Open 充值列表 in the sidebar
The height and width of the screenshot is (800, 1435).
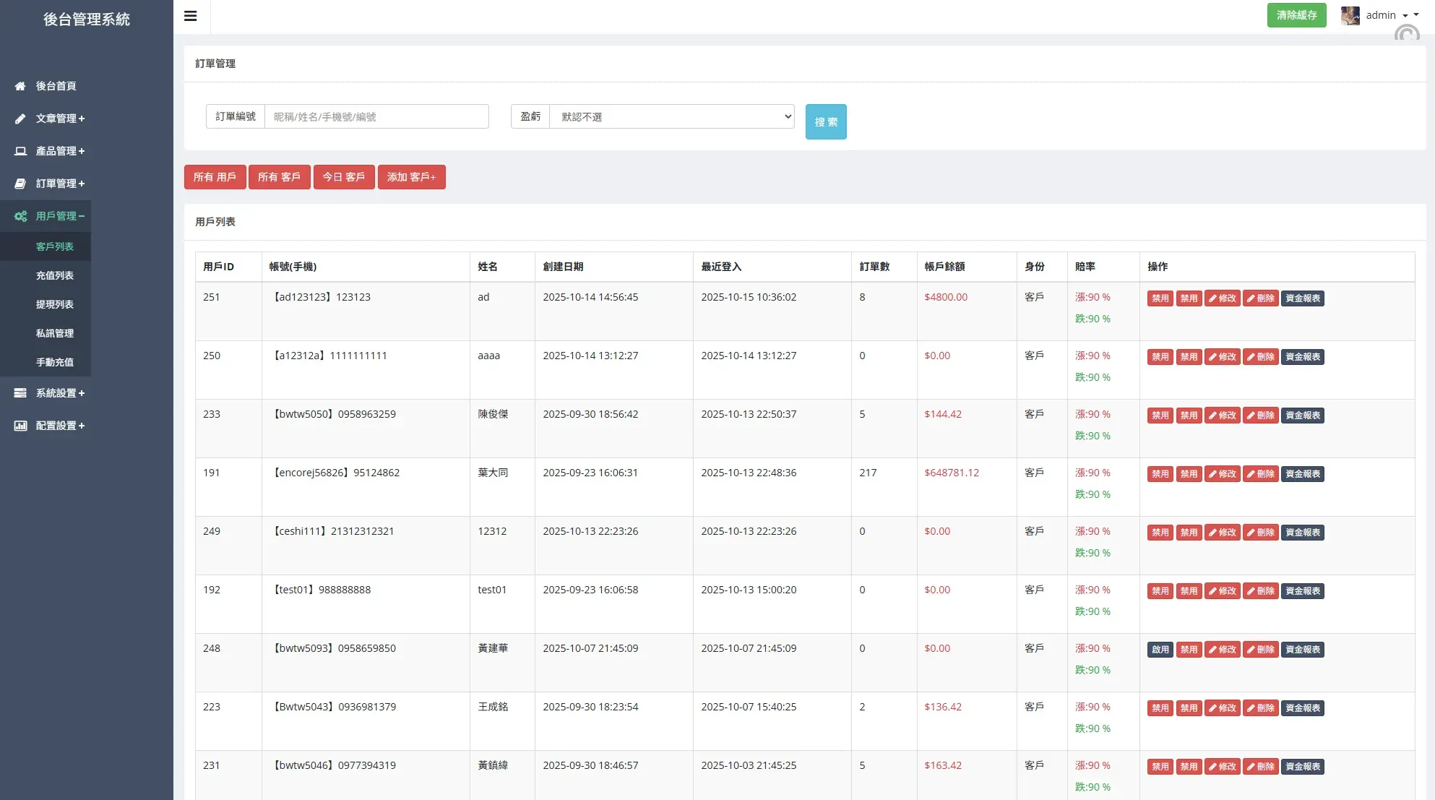pos(55,275)
